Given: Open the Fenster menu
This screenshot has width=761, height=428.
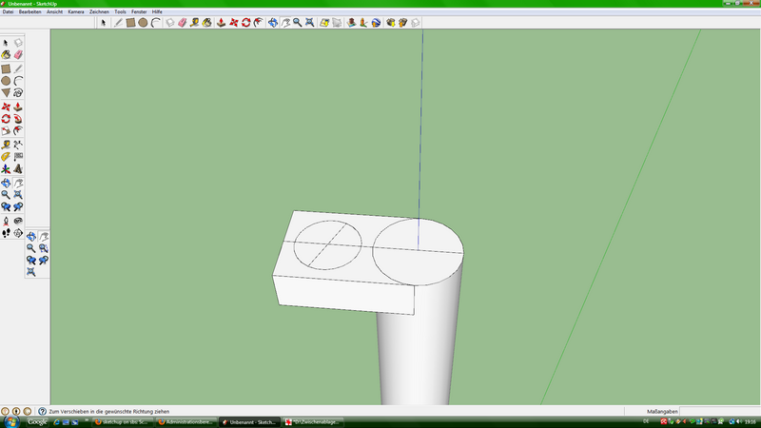Looking at the screenshot, I should [139, 11].
